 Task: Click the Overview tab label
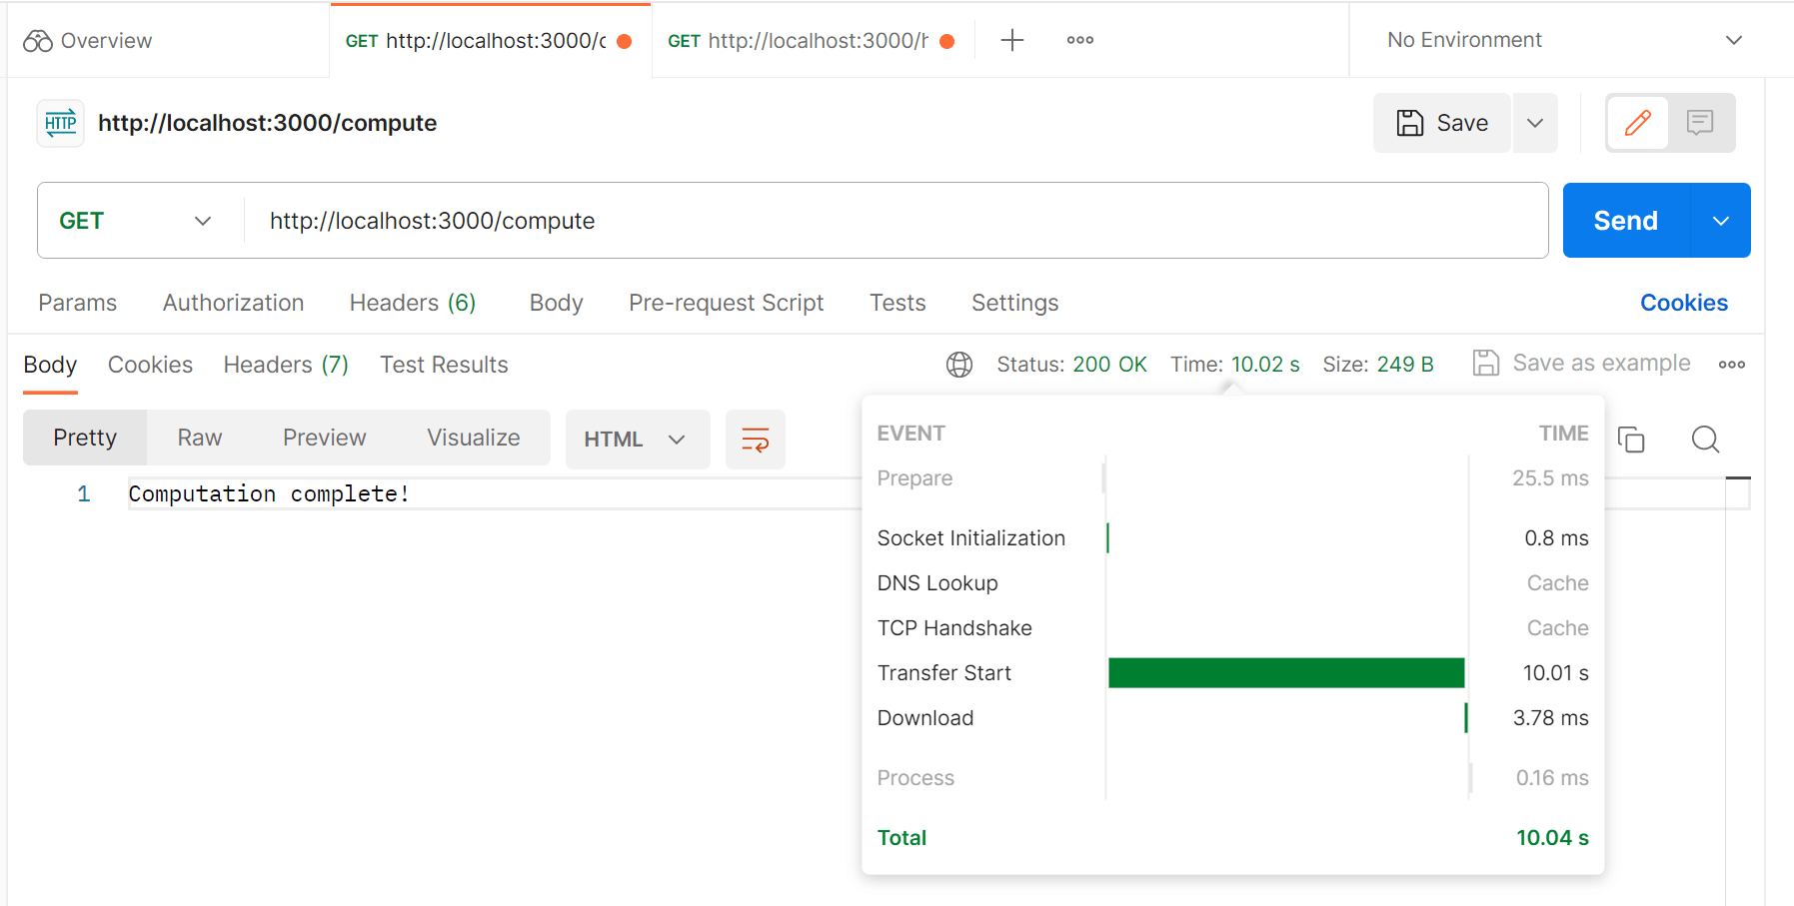(106, 41)
